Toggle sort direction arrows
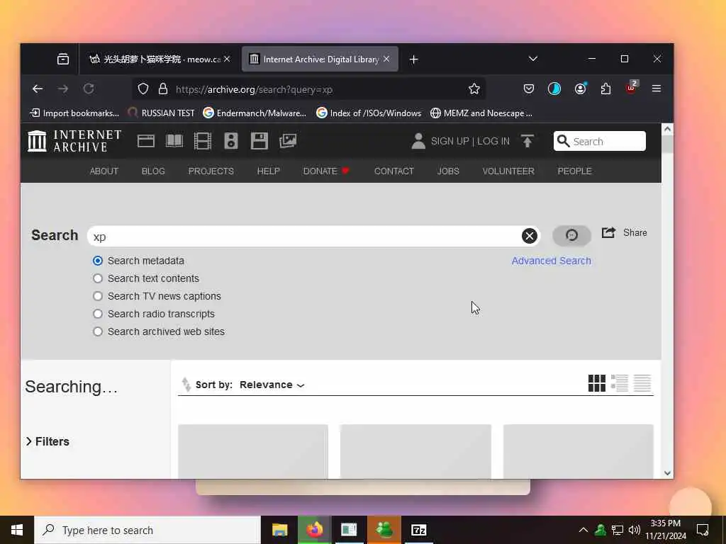The height and width of the screenshot is (544, 726). coord(186,385)
